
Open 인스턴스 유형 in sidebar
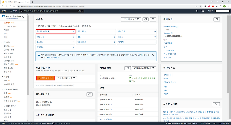pos(9,50)
